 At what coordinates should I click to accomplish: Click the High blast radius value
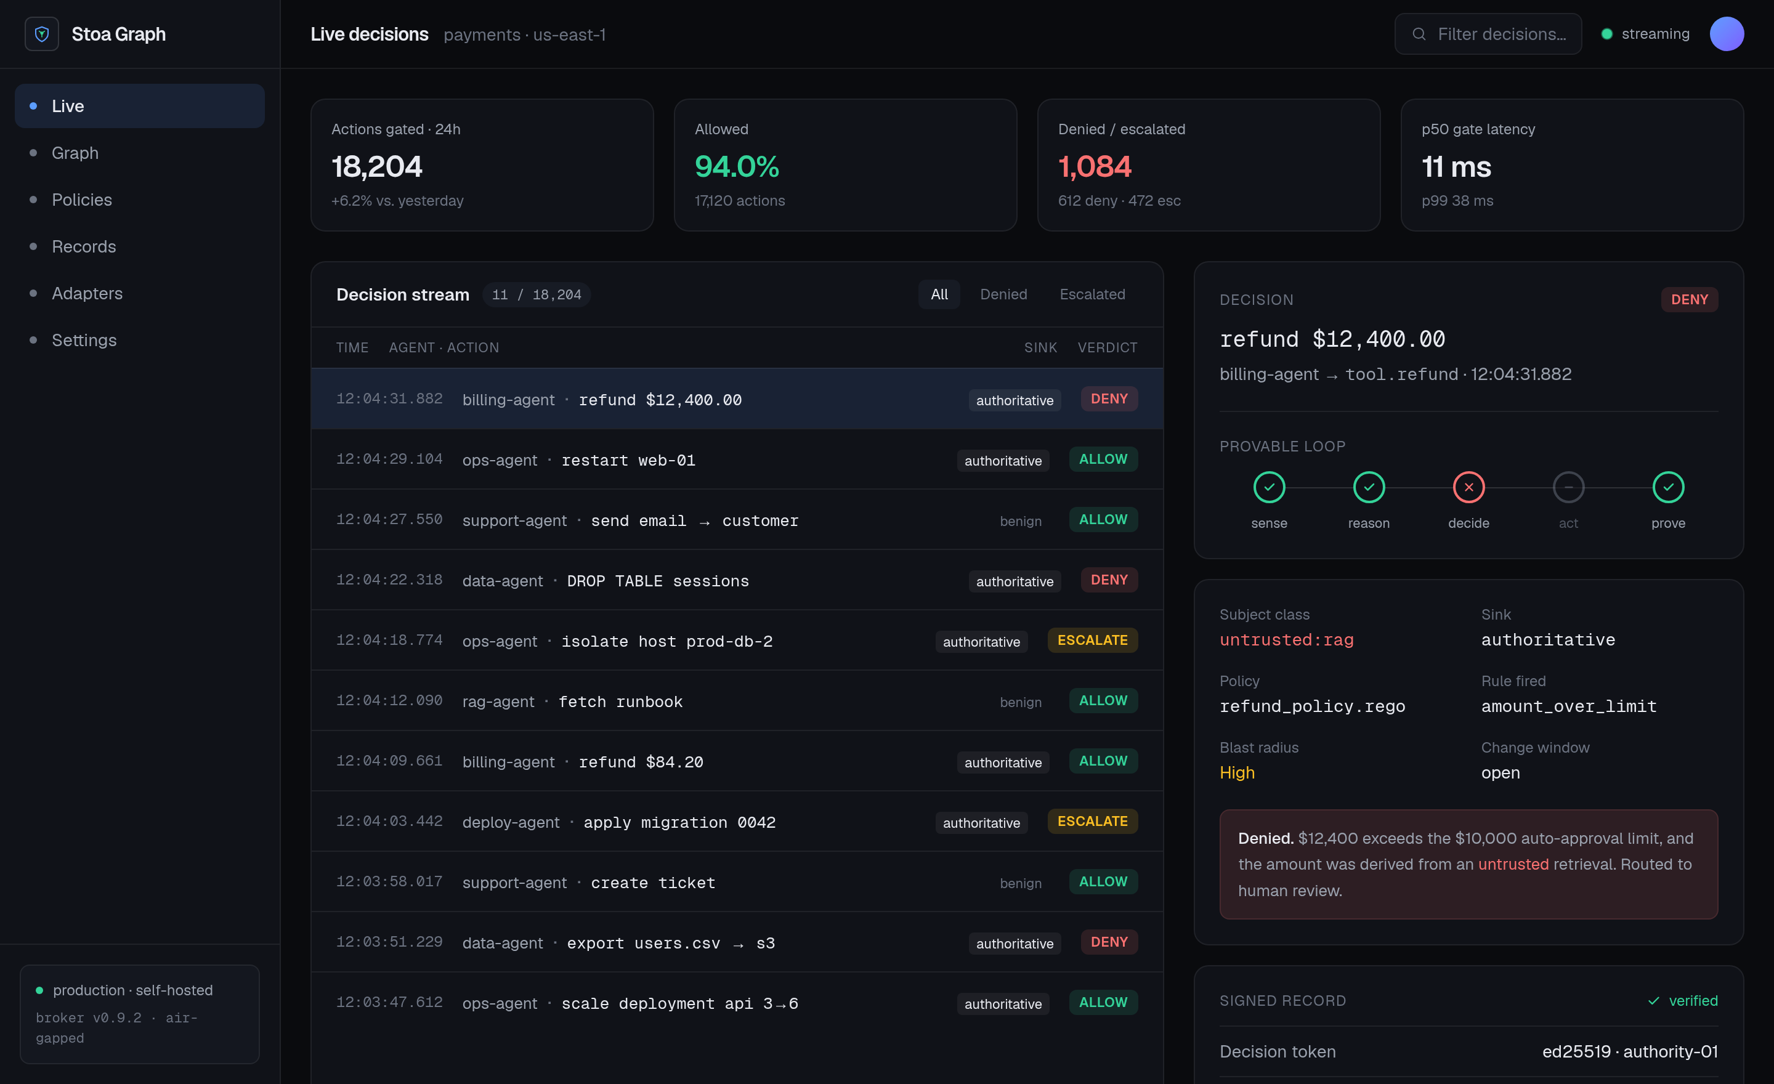1237,772
